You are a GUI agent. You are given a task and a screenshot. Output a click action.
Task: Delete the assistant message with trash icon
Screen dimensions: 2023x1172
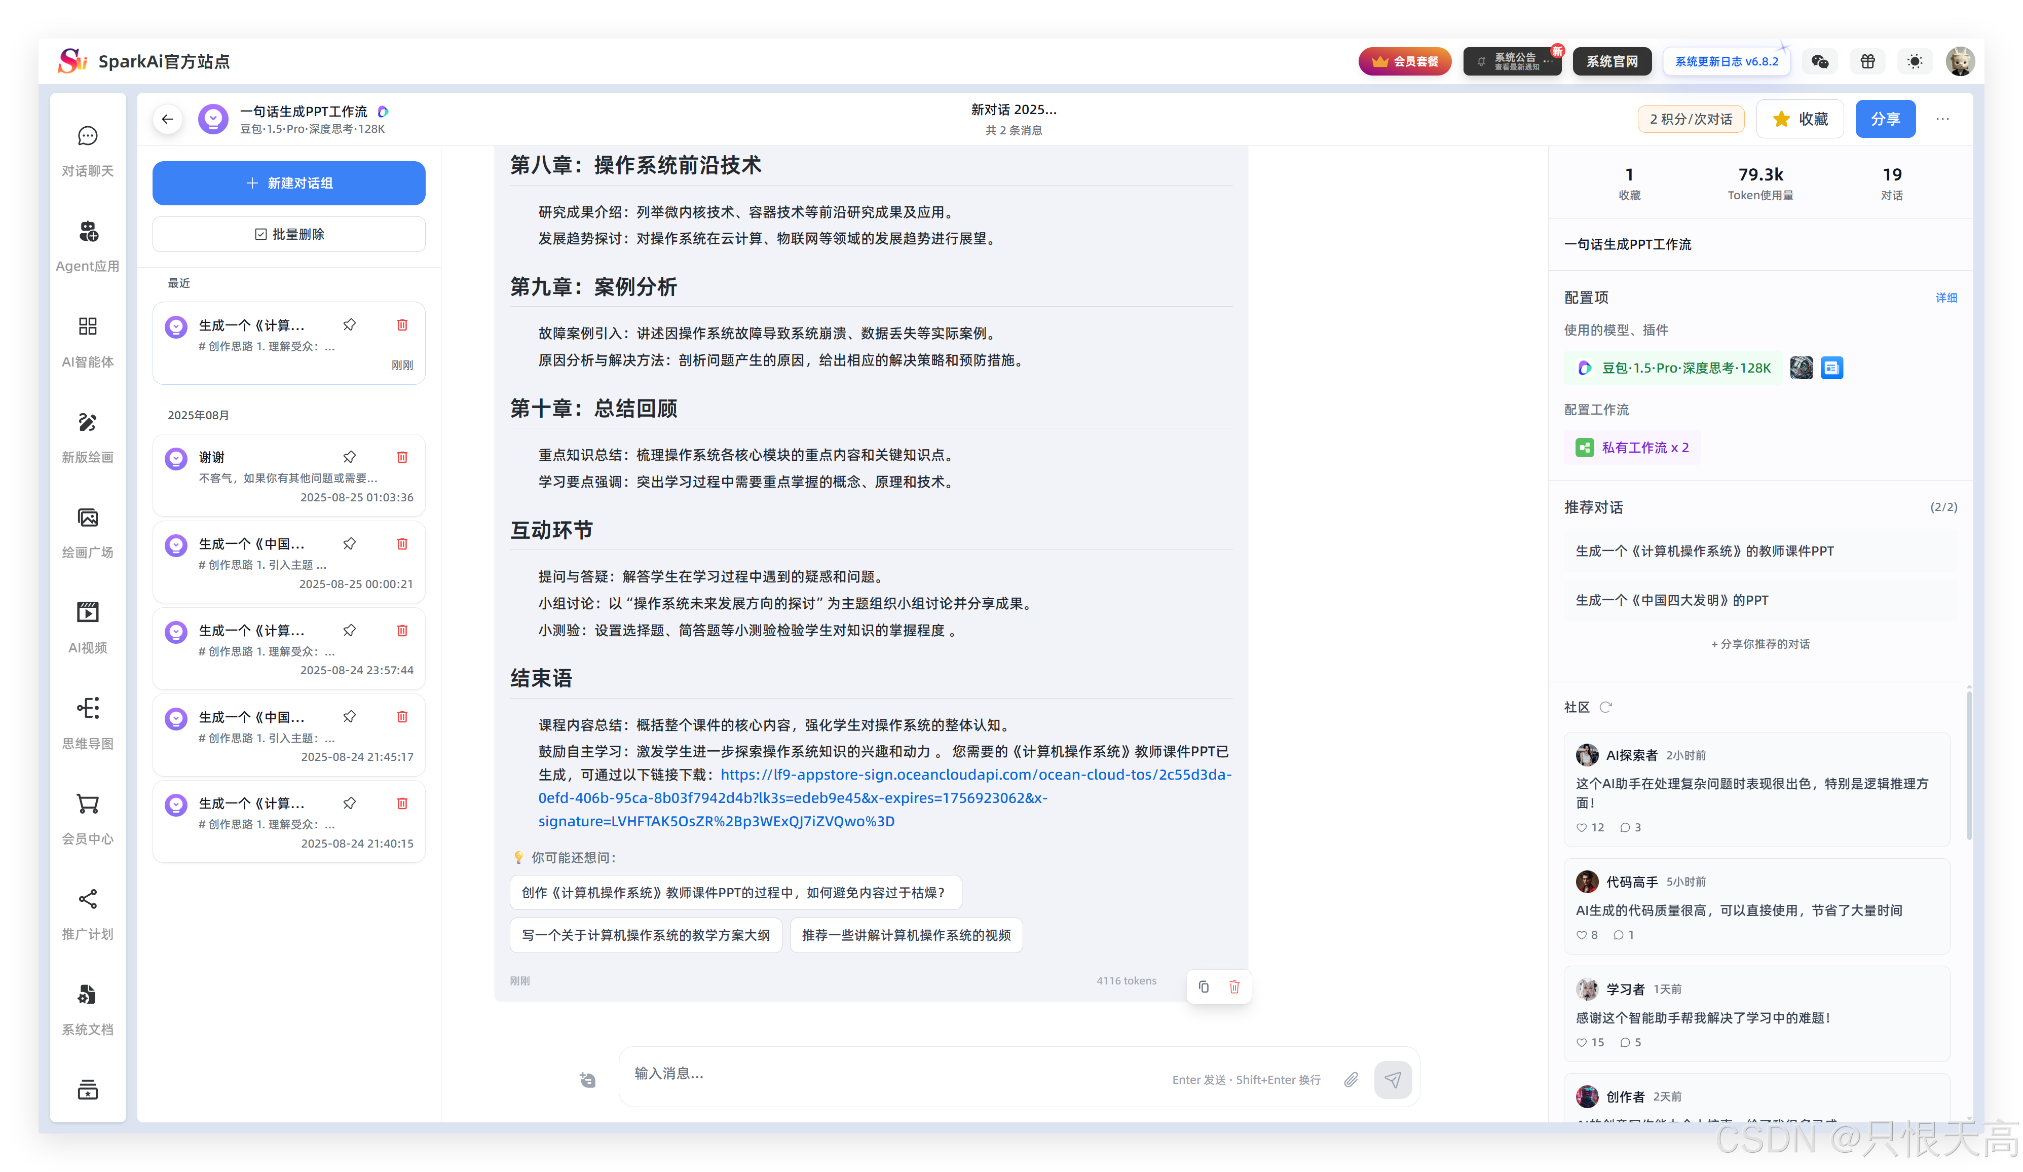tap(1234, 986)
